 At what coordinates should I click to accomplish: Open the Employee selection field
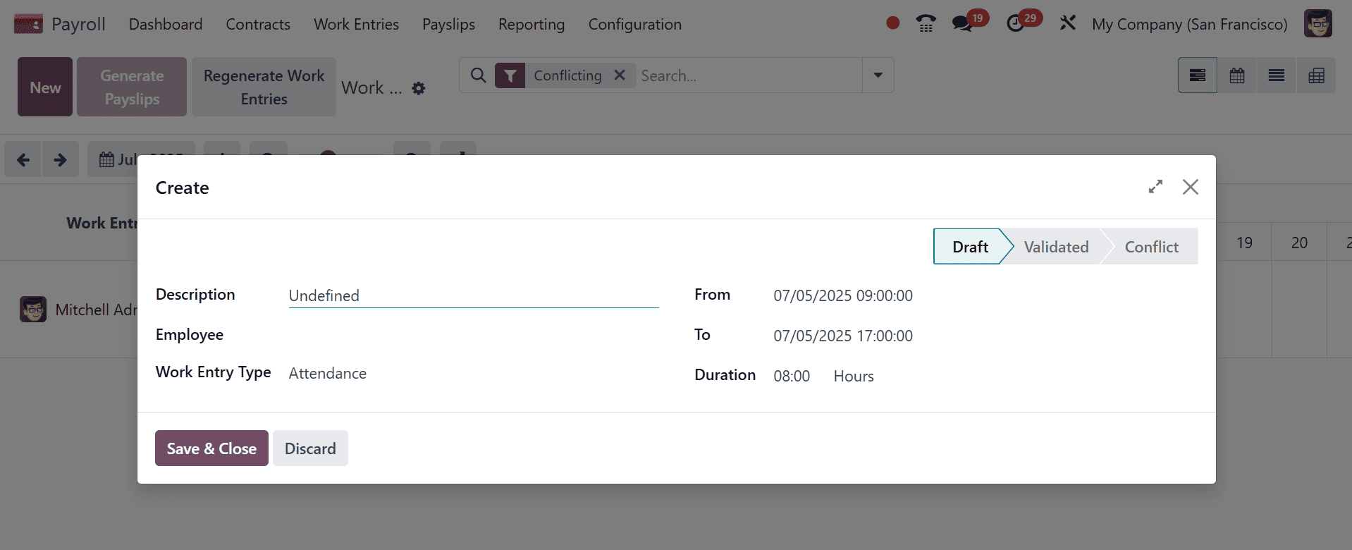point(474,335)
